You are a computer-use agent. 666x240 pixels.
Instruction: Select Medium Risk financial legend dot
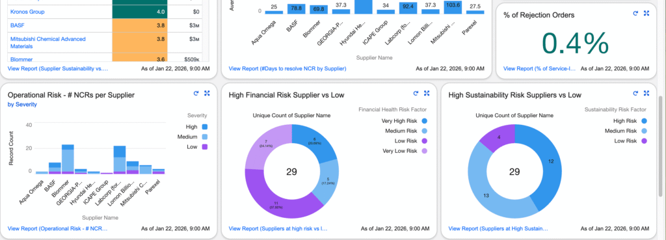(x=424, y=131)
